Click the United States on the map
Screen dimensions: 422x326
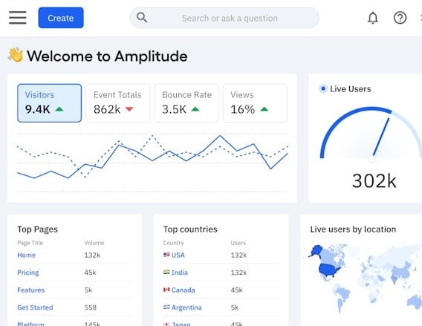click(329, 270)
